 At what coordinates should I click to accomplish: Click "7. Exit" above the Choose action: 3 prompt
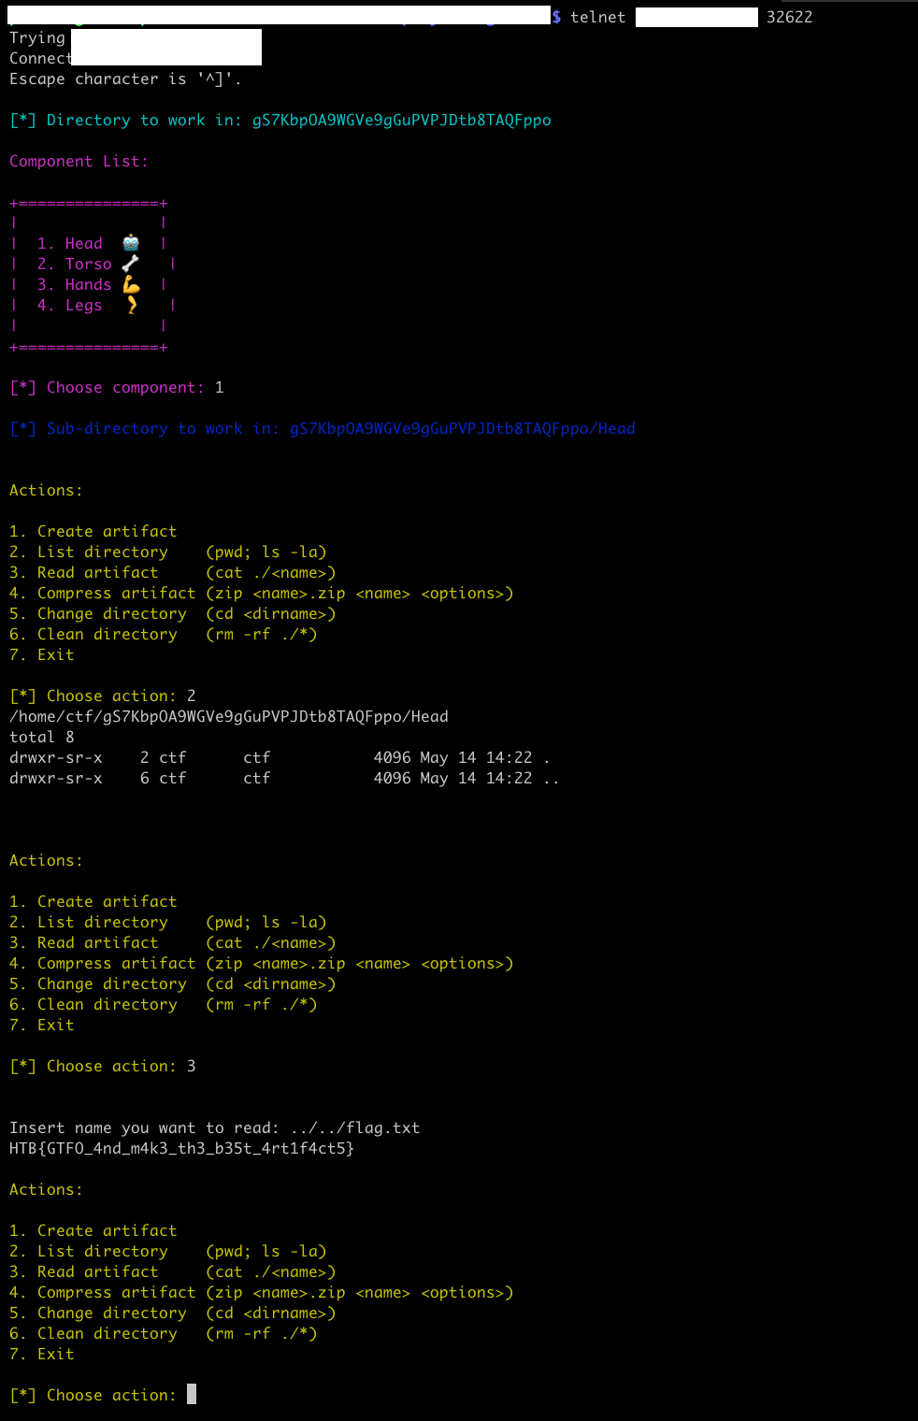pyautogui.click(x=42, y=1025)
